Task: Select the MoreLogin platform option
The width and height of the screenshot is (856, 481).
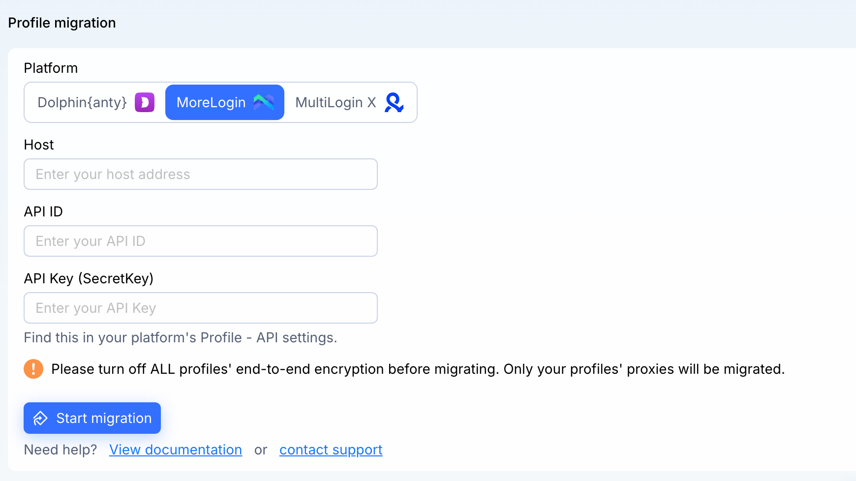Action: 225,102
